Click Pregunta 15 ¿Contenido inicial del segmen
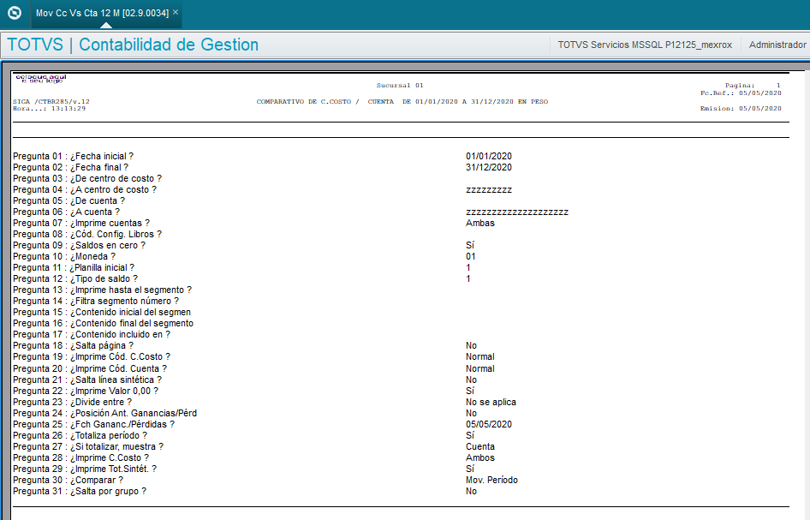Viewport: 810px width, 520px height. (102, 312)
